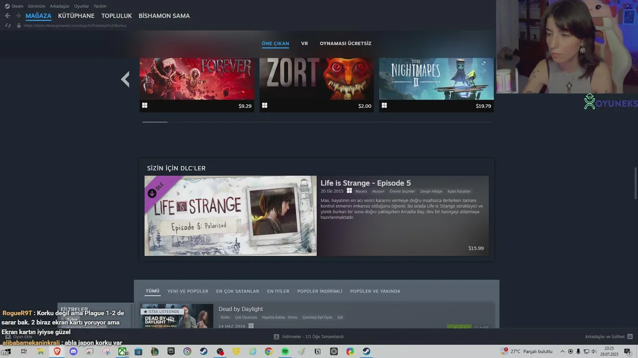Open Microsoft Store from the taskbar
638x358 pixels.
[x=139, y=352]
